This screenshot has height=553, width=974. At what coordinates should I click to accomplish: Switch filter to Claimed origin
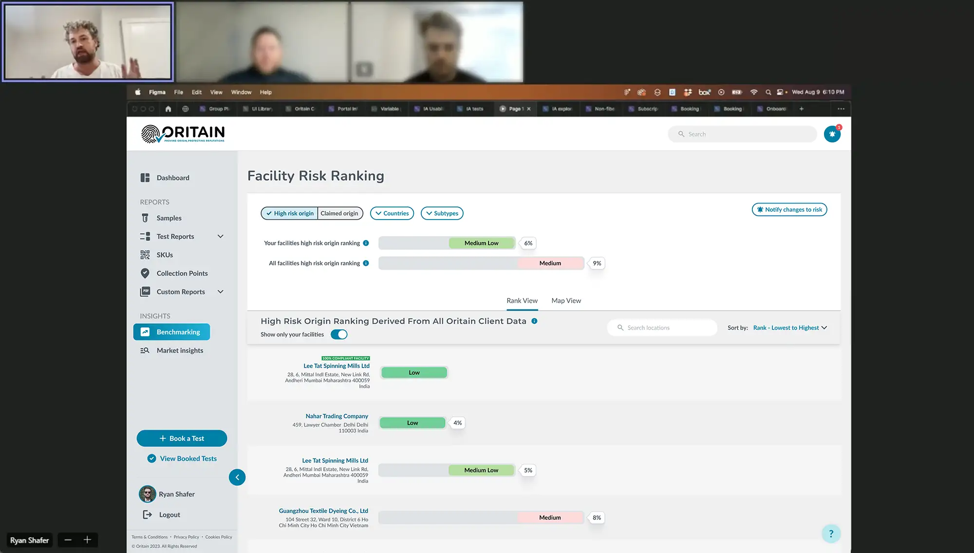pyautogui.click(x=339, y=213)
